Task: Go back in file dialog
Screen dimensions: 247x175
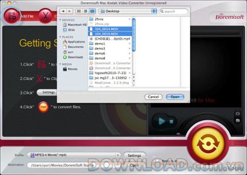Action: click(x=63, y=11)
